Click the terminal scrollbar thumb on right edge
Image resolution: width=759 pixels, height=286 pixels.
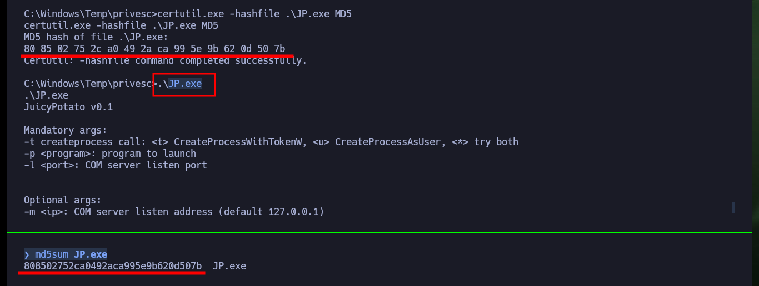[x=733, y=208]
